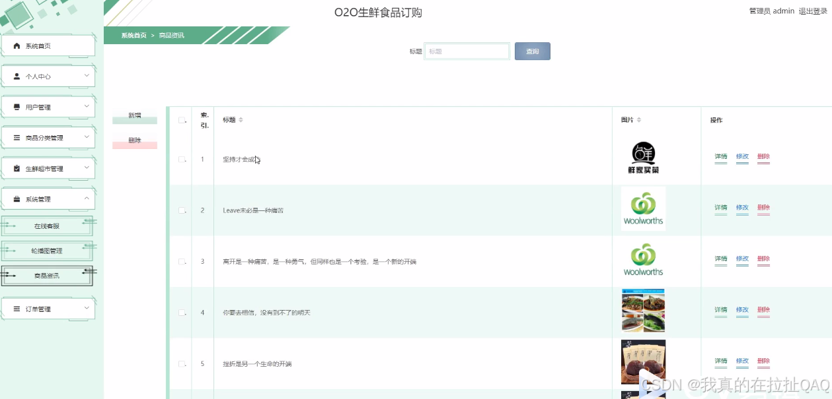Screen dimensions: 832x399
Task: Expand the 商品分类管理 menu chevron
Action: tap(87, 137)
